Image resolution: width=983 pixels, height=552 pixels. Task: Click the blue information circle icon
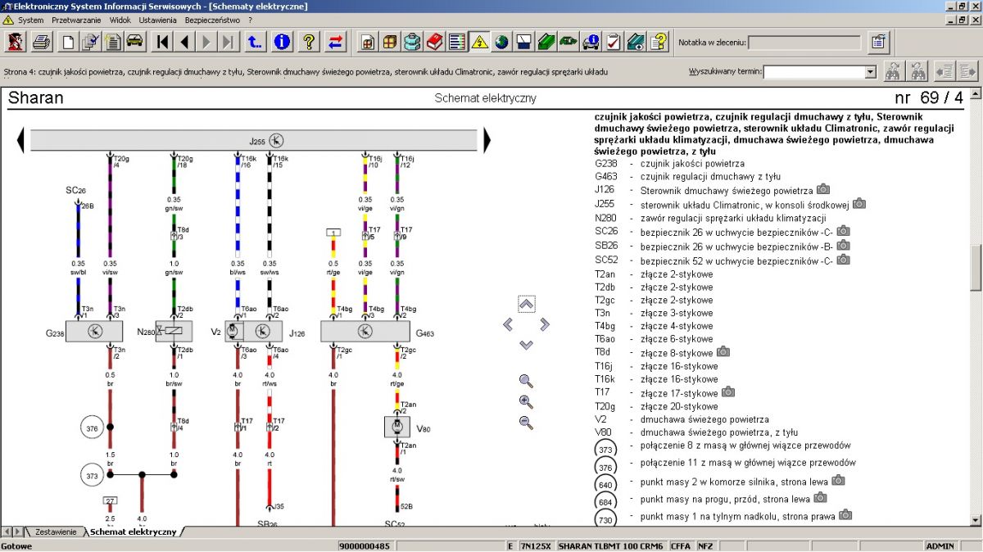pos(283,41)
